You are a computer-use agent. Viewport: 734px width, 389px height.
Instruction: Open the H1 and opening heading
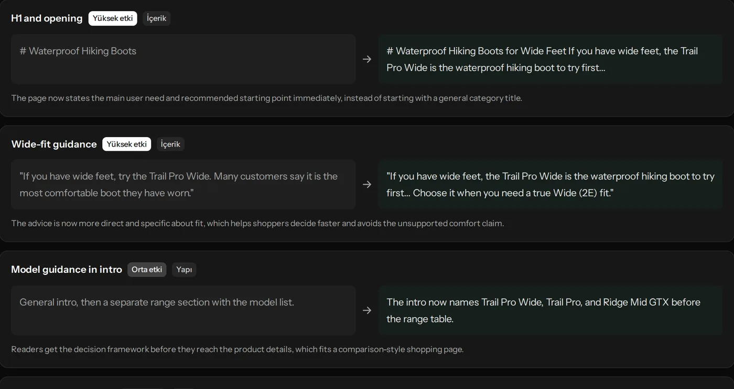click(47, 18)
